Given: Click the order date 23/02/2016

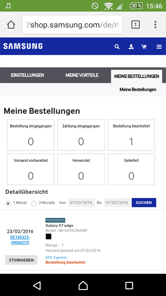Looking at the screenshot, I should point(20,231).
